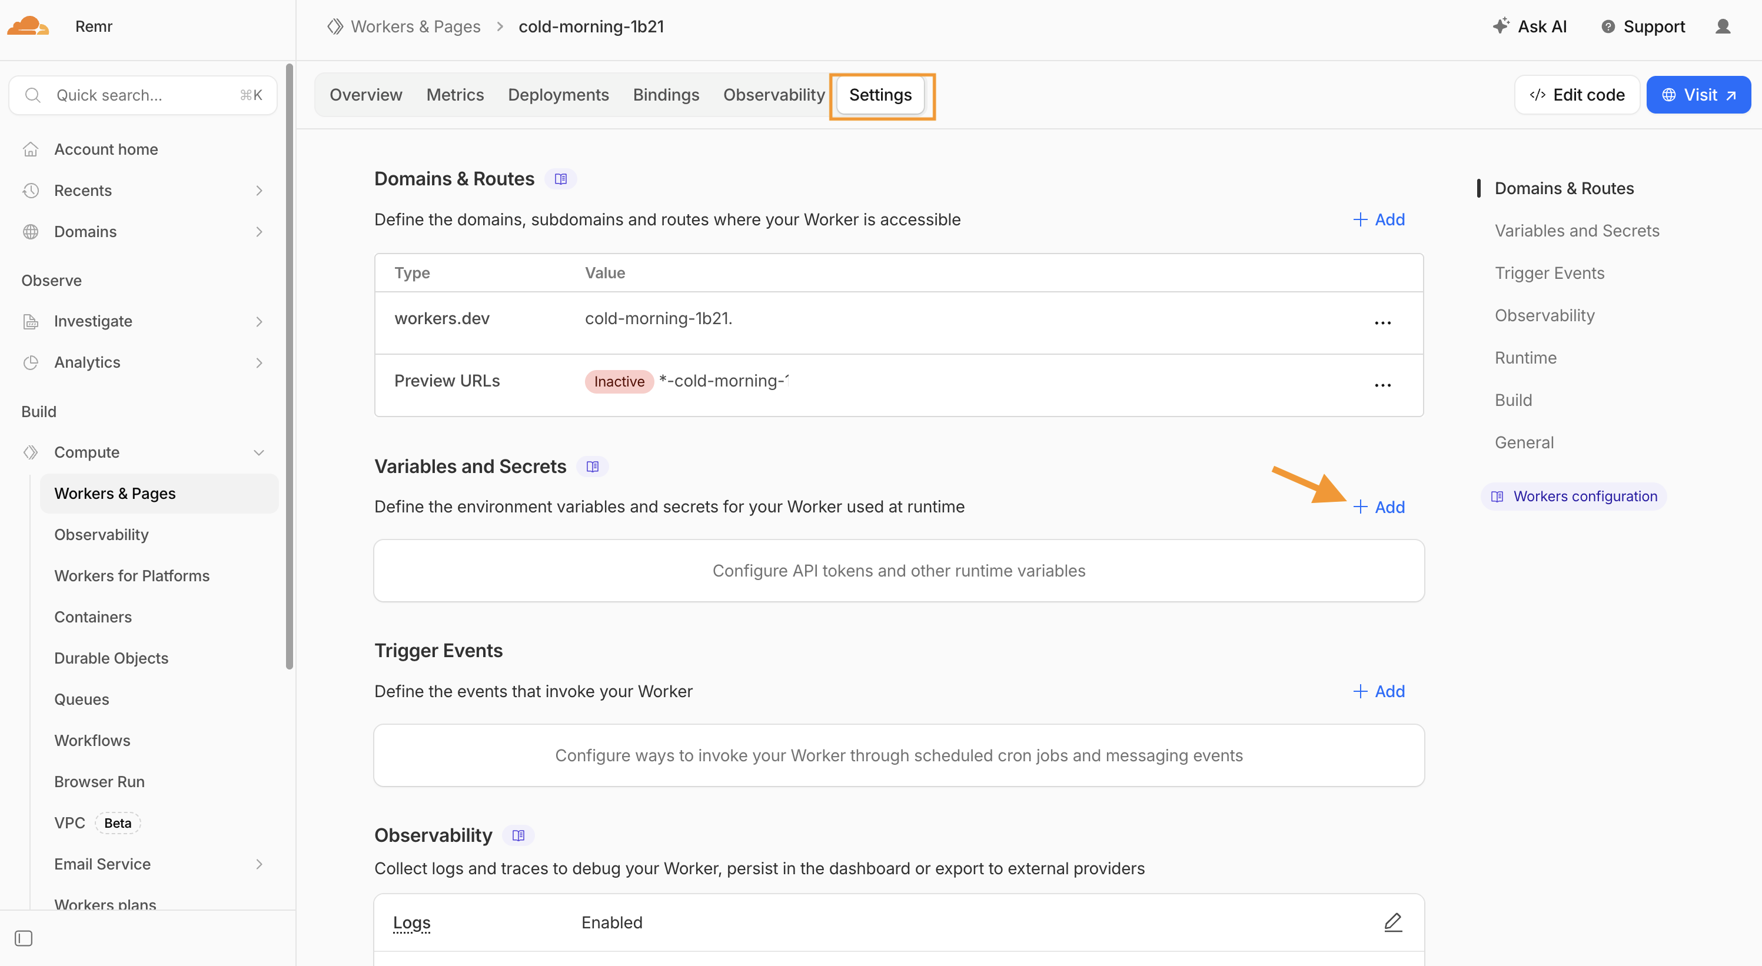Open Support help menu
Image resolution: width=1762 pixels, height=966 pixels.
pos(1643,26)
